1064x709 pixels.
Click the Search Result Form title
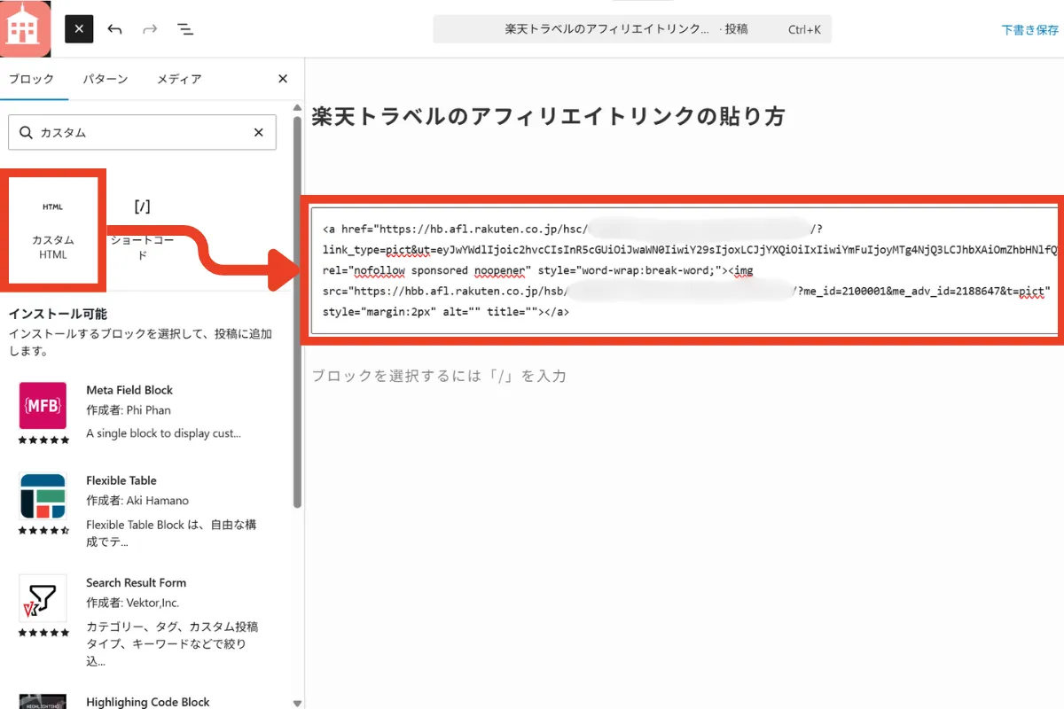click(x=137, y=582)
